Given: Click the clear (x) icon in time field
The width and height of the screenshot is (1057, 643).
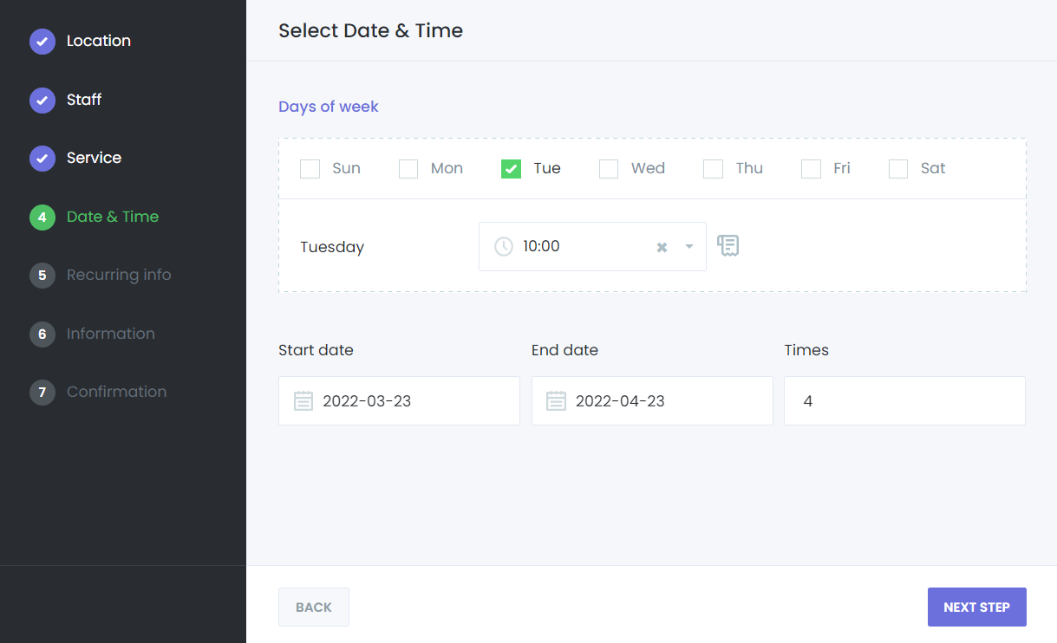Looking at the screenshot, I should (x=662, y=247).
